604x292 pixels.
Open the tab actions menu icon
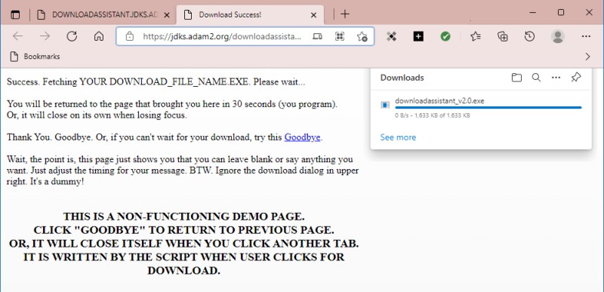click(x=15, y=14)
